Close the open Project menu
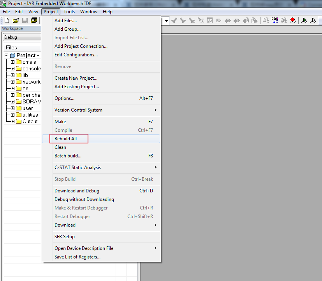Viewport: 322px width, 281px height. click(51, 12)
